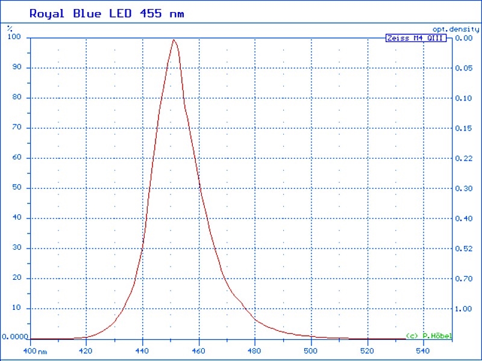
Task: Click the 0.0000 value at the axis origin
Action: point(14,337)
